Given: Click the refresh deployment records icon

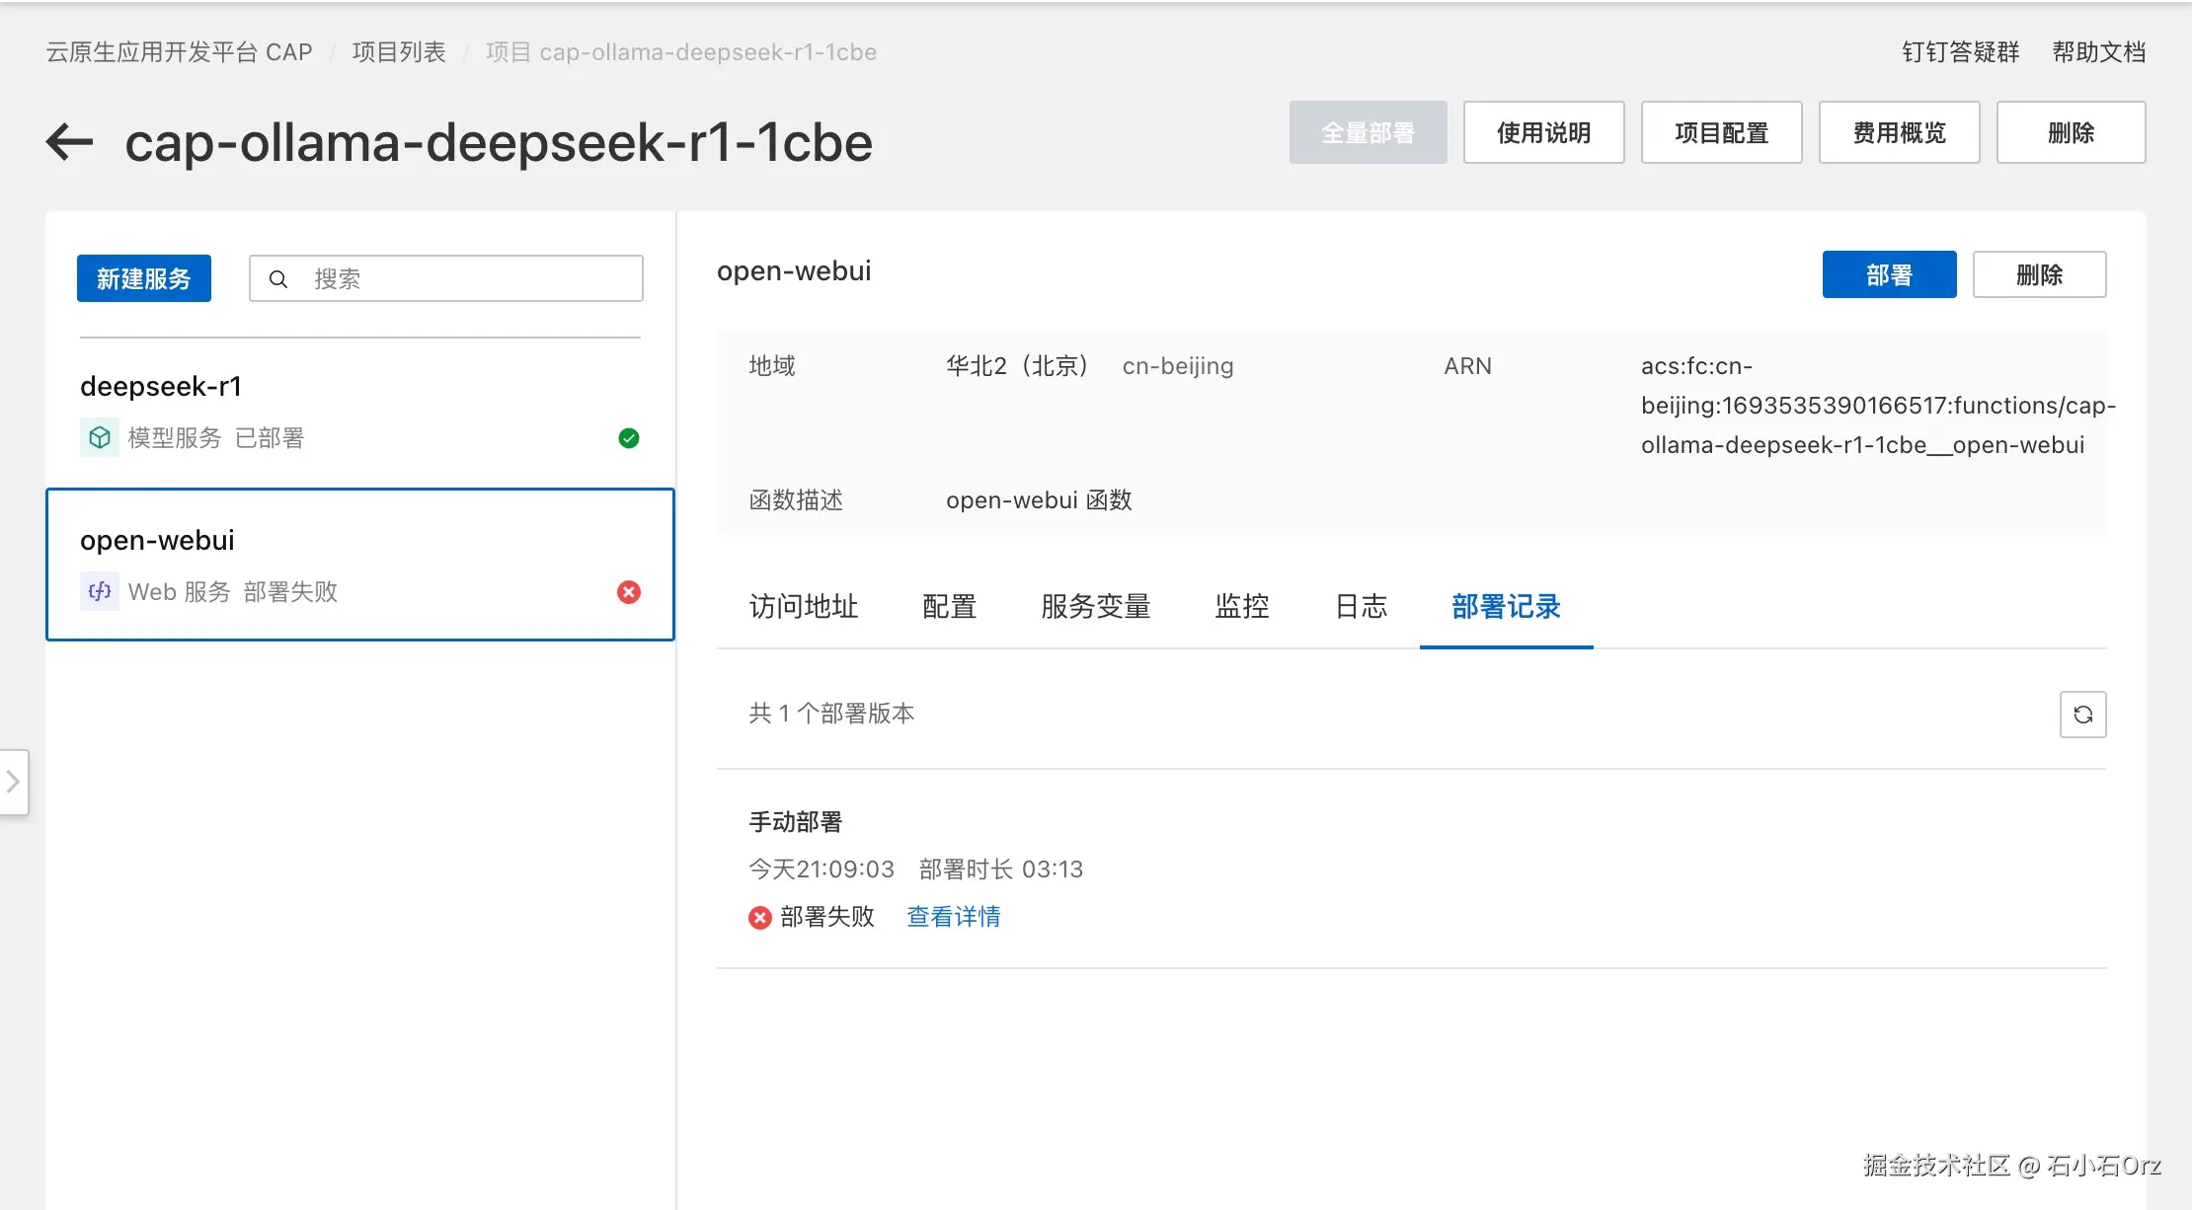Looking at the screenshot, I should click(2082, 715).
